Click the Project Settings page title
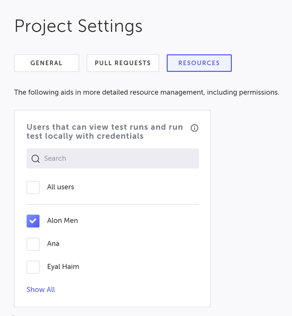The image size is (292, 316). [x=78, y=26]
